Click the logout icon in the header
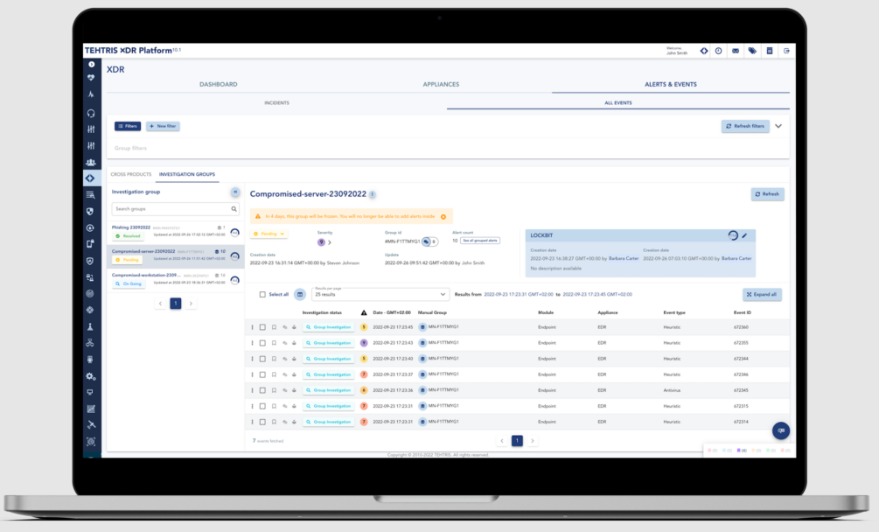The height and width of the screenshot is (532, 879). point(786,51)
